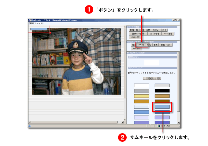208x146 pixels.
Task: Select the カウンター (Counter) item button
Action: click(x=137, y=49)
